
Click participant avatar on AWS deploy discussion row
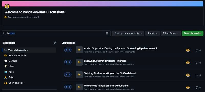(188, 50)
